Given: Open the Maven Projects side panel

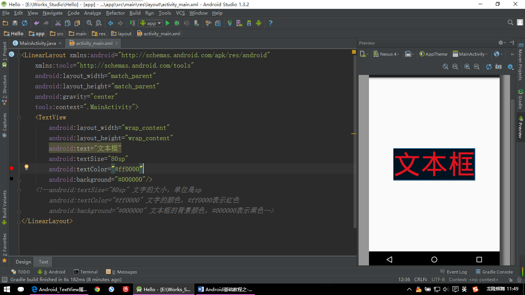Looking at the screenshot, I should (x=520, y=61).
